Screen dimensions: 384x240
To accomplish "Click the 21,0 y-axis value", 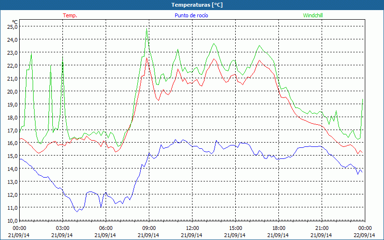I will (x=13, y=79).
